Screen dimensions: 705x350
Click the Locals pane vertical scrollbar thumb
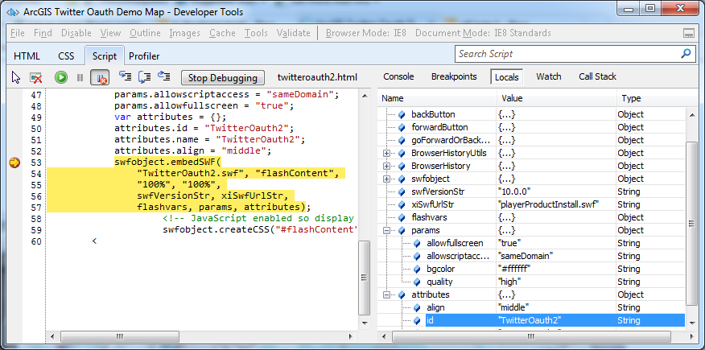692,224
